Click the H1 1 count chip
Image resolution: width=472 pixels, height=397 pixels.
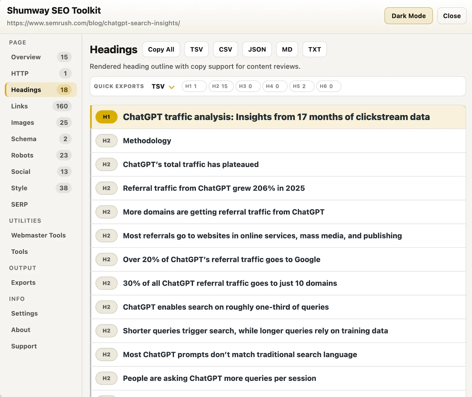tap(194, 86)
